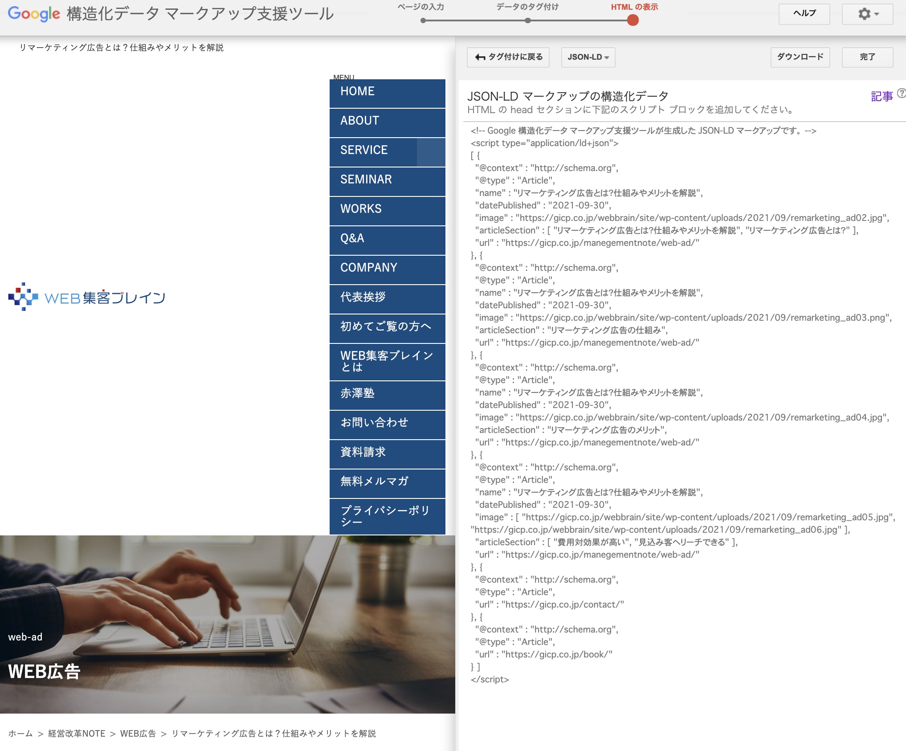This screenshot has width=906, height=751.
Task: Open the COMPANY menu item
Action: pos(388,269)
